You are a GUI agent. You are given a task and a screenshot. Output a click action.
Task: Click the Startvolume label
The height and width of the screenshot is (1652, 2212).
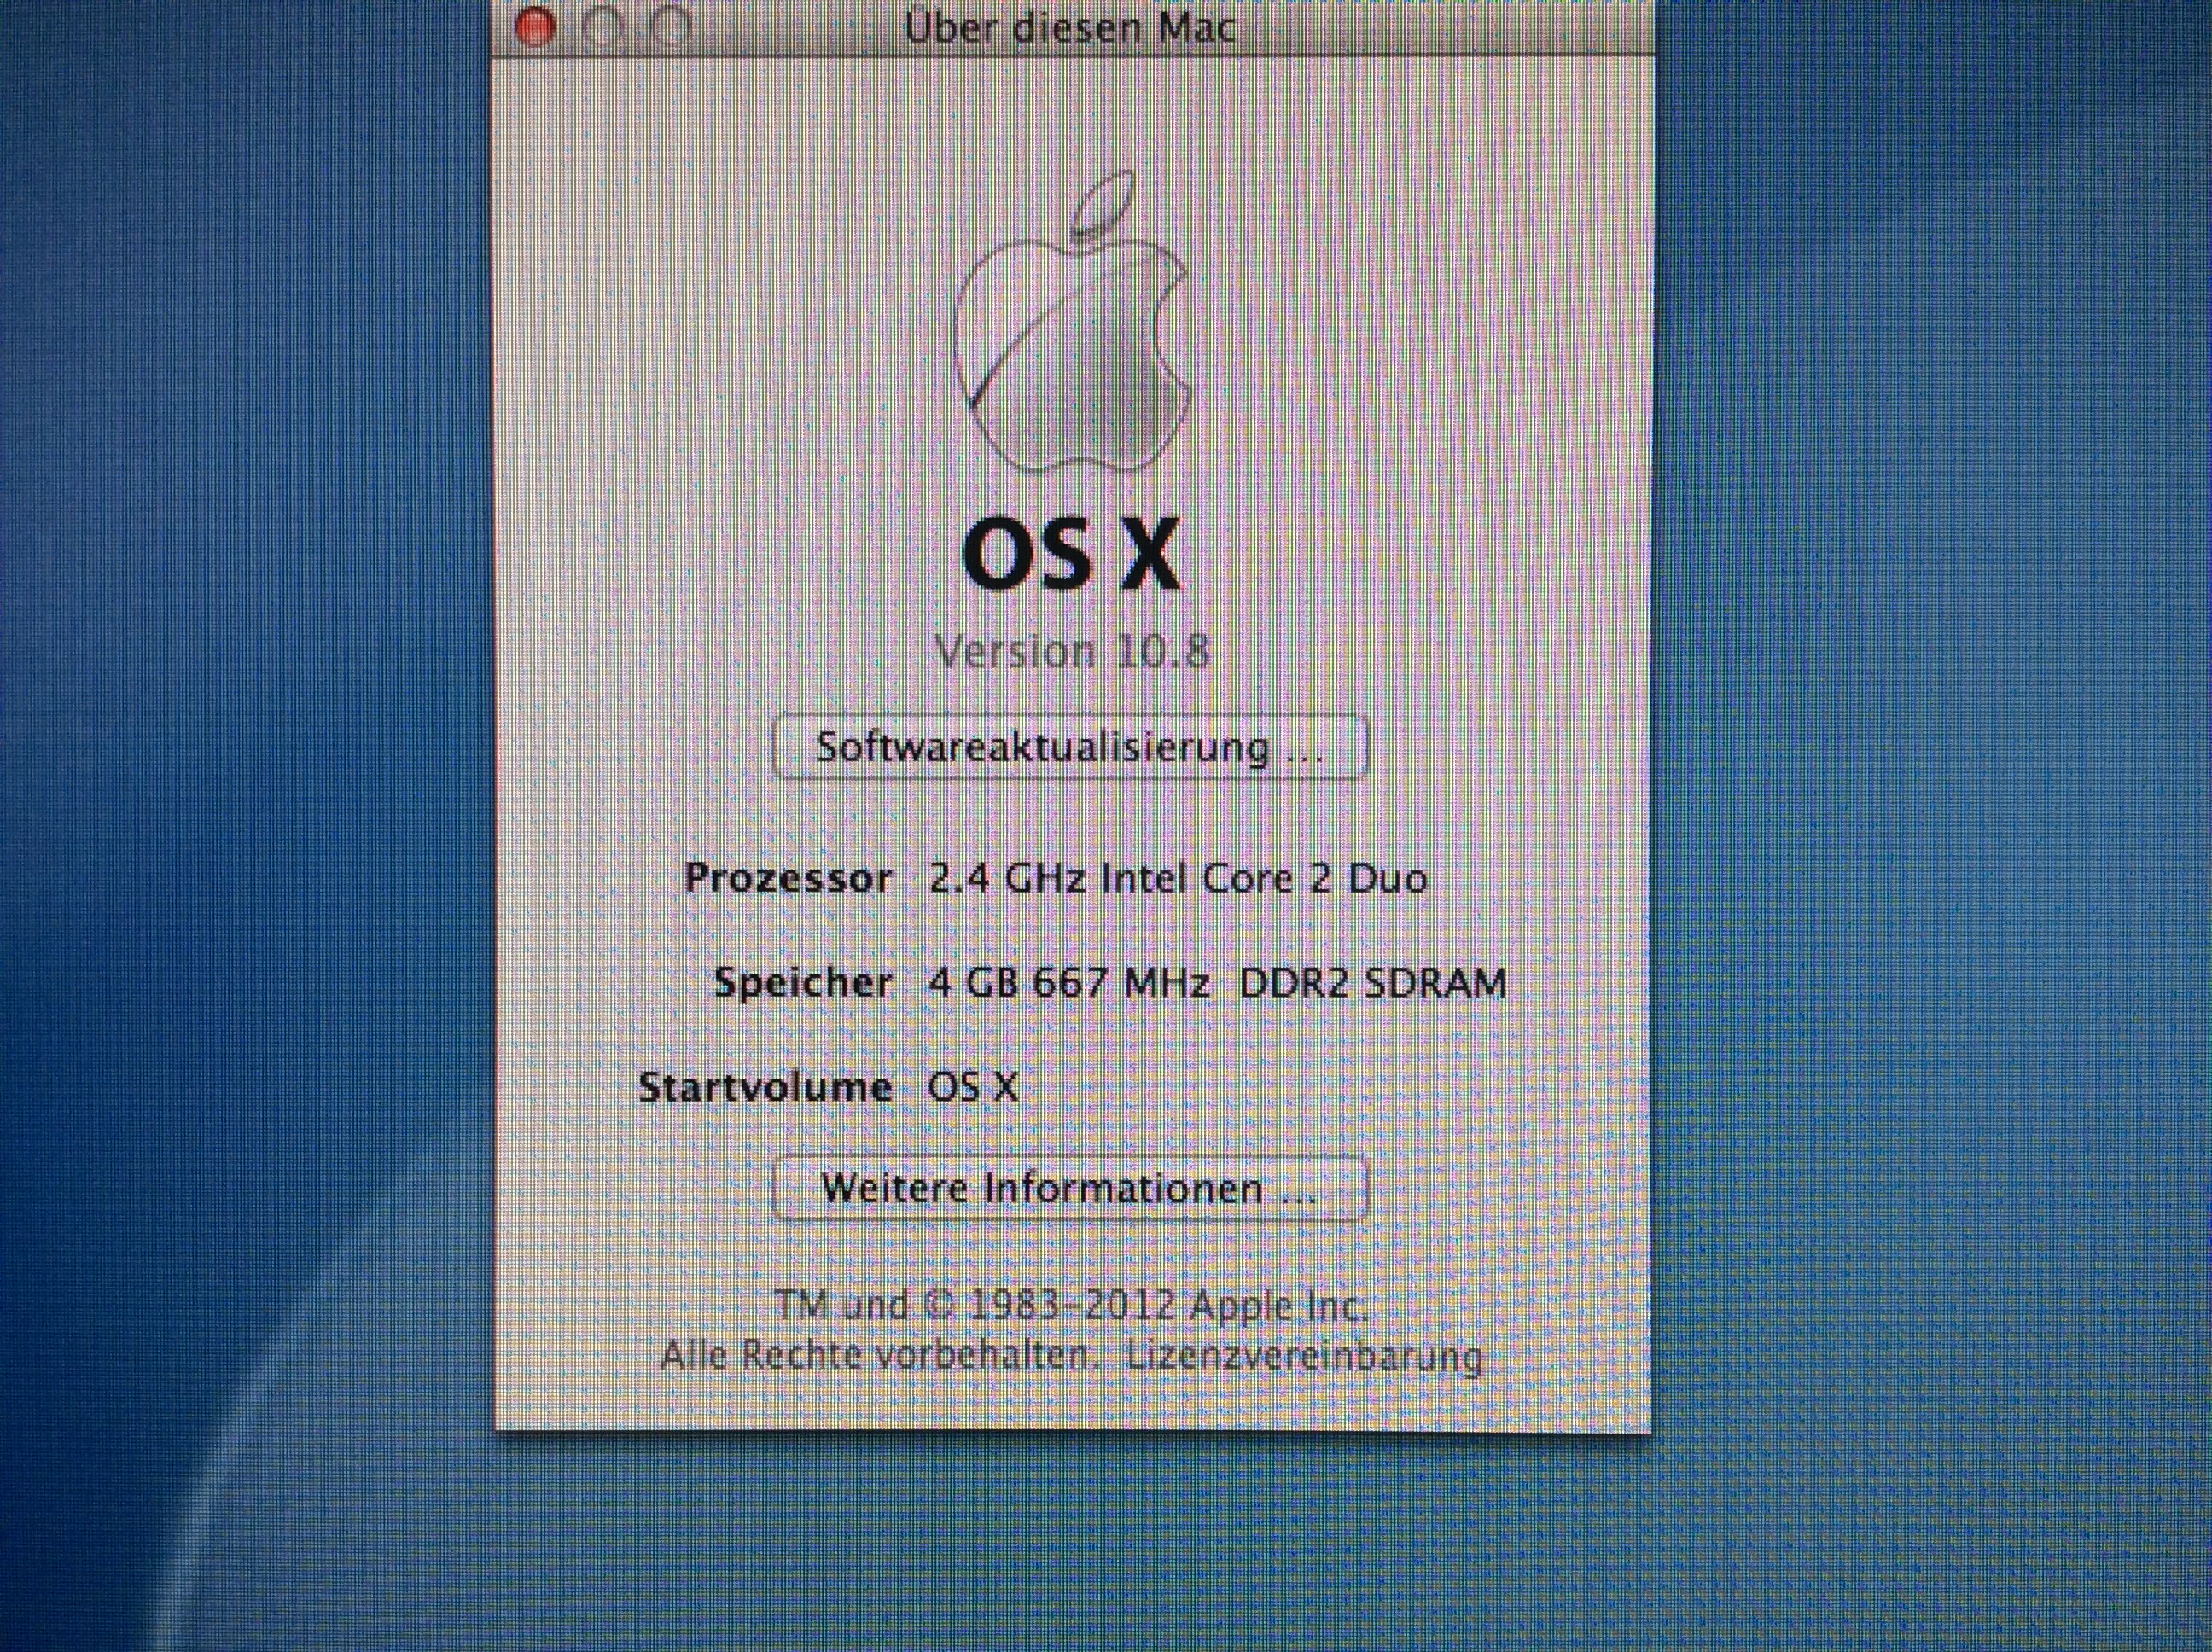[x=765, y=1087]
